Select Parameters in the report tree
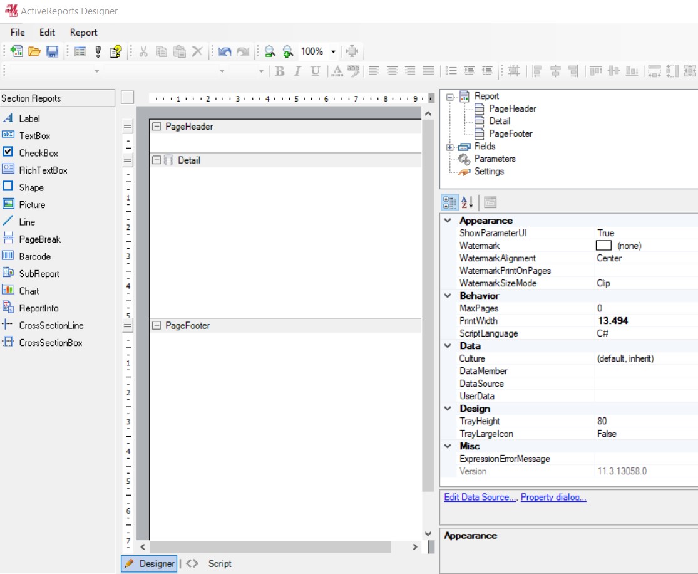 [495, 159]
